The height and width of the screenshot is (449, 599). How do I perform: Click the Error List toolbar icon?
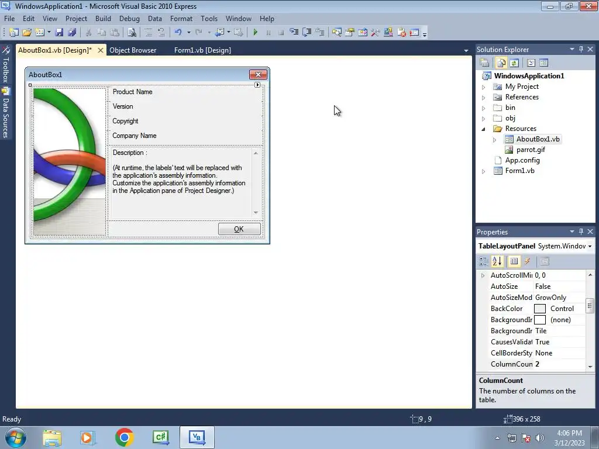[401, 33]
